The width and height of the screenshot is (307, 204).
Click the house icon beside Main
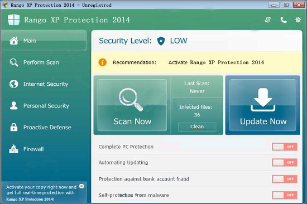pos(14,41)
